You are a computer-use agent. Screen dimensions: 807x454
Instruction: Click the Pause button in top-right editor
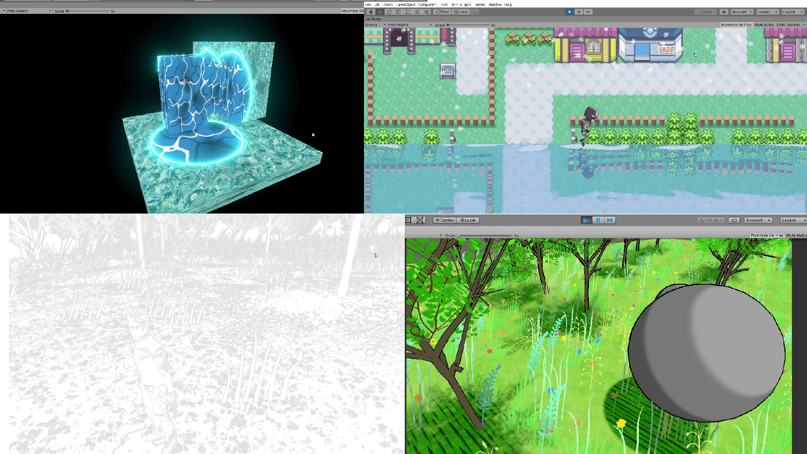[579, 12]
